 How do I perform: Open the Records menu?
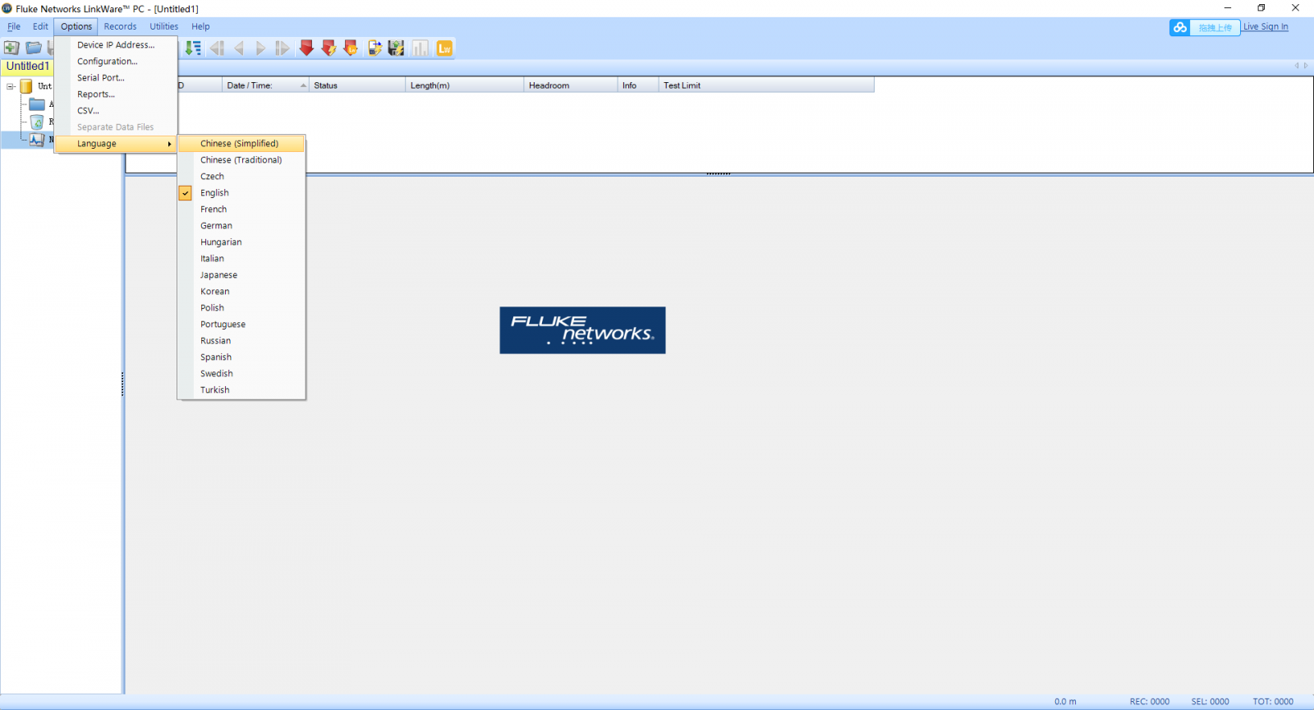[120, 26]
